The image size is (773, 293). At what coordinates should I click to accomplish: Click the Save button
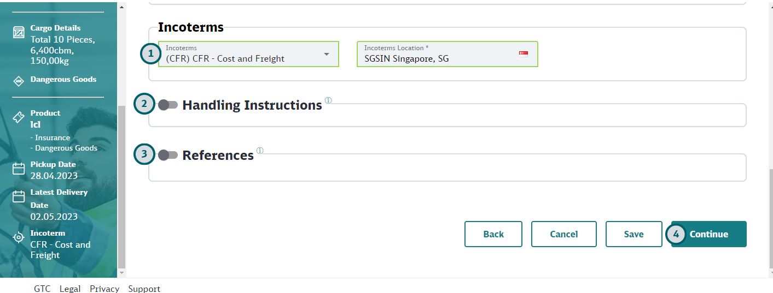[x=634, y=234]
